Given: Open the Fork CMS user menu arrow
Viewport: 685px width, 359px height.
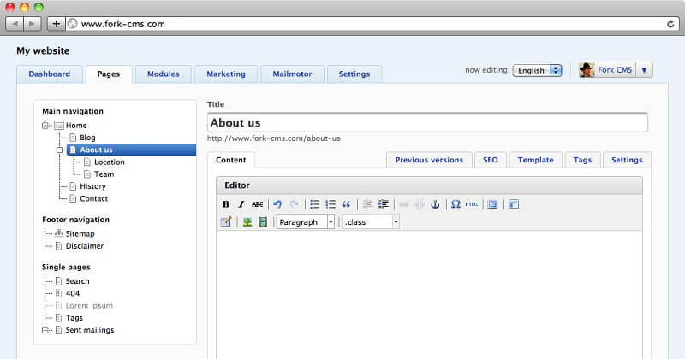Looking at the screenshot, I should pyautogui.click(x=645, y=70).
